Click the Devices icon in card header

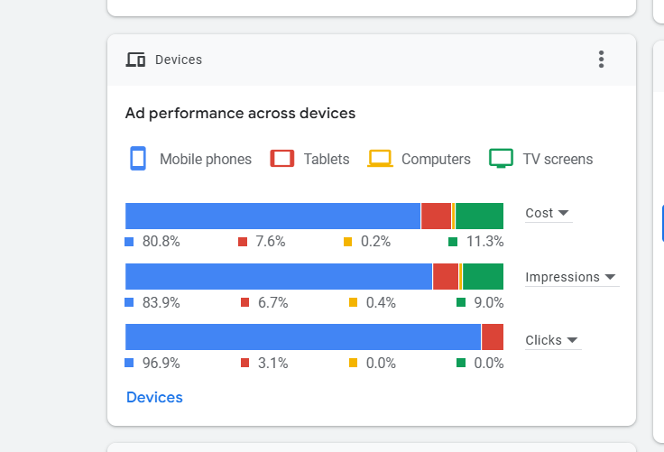pos(135,60)
